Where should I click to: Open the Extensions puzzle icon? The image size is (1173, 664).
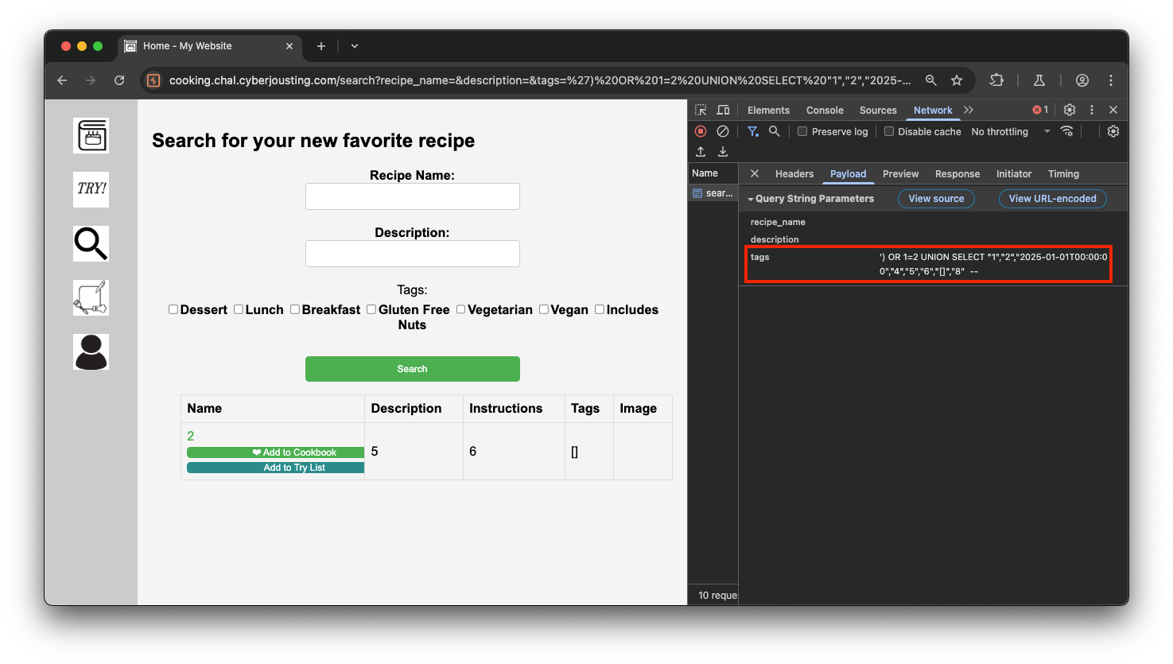tap(996, 80)
